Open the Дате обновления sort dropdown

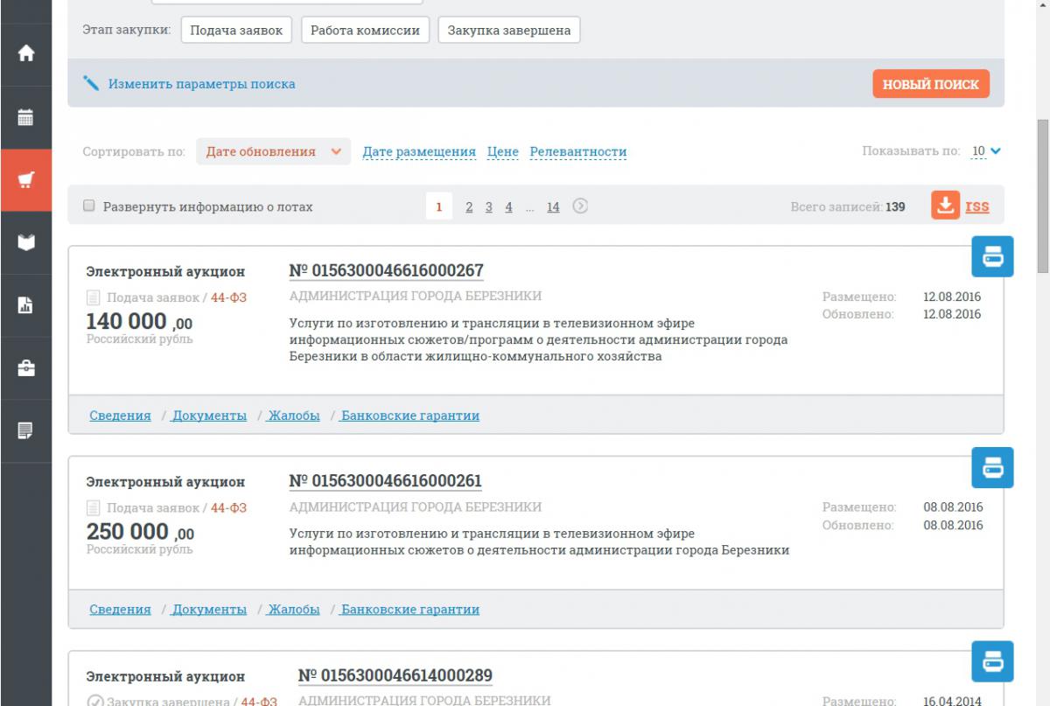[273, 152]
